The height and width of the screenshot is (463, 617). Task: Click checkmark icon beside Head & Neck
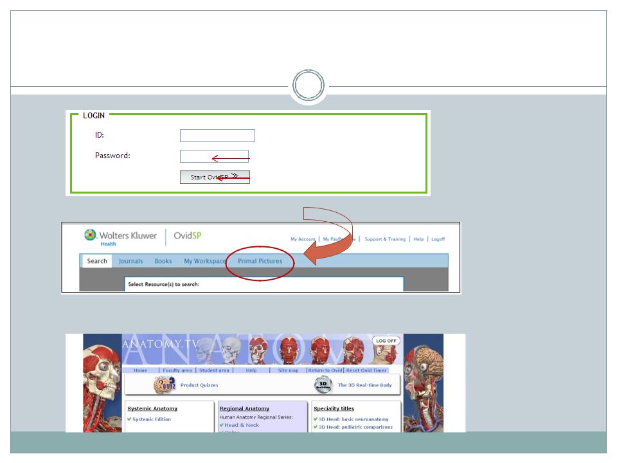222,425
